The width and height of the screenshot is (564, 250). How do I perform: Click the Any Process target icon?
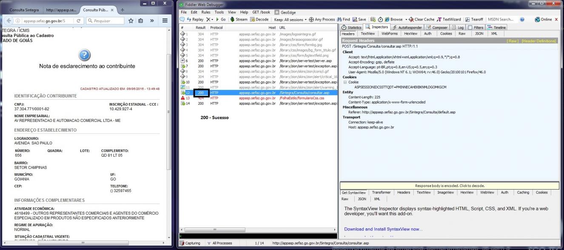[x=322, y=19]
